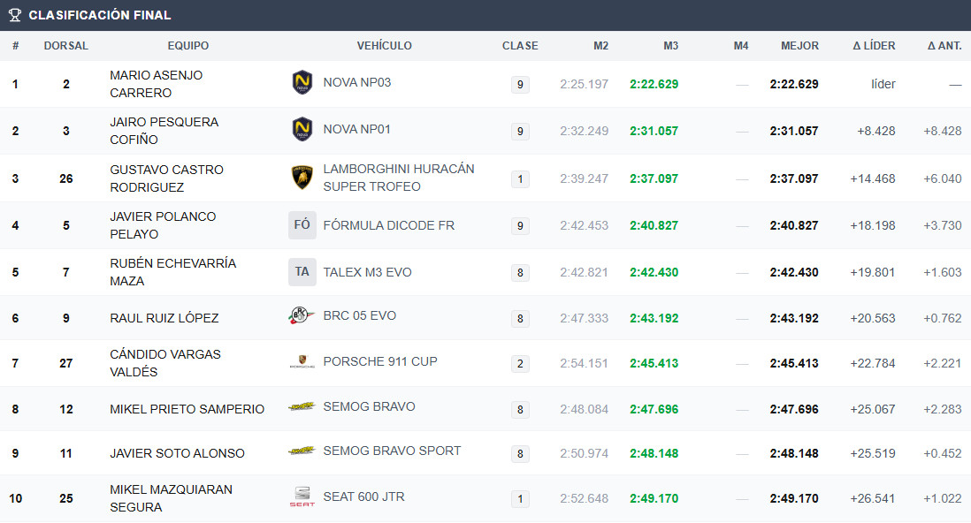Select team name MIKEL MAZQUIARAN SEGURA
The height and width of the screenshot is (523, 971).
click(x=171, y=498)
